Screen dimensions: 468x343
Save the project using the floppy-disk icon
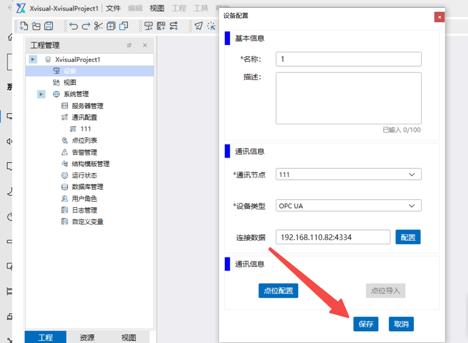pyautogui.click(x=49, y=26)
